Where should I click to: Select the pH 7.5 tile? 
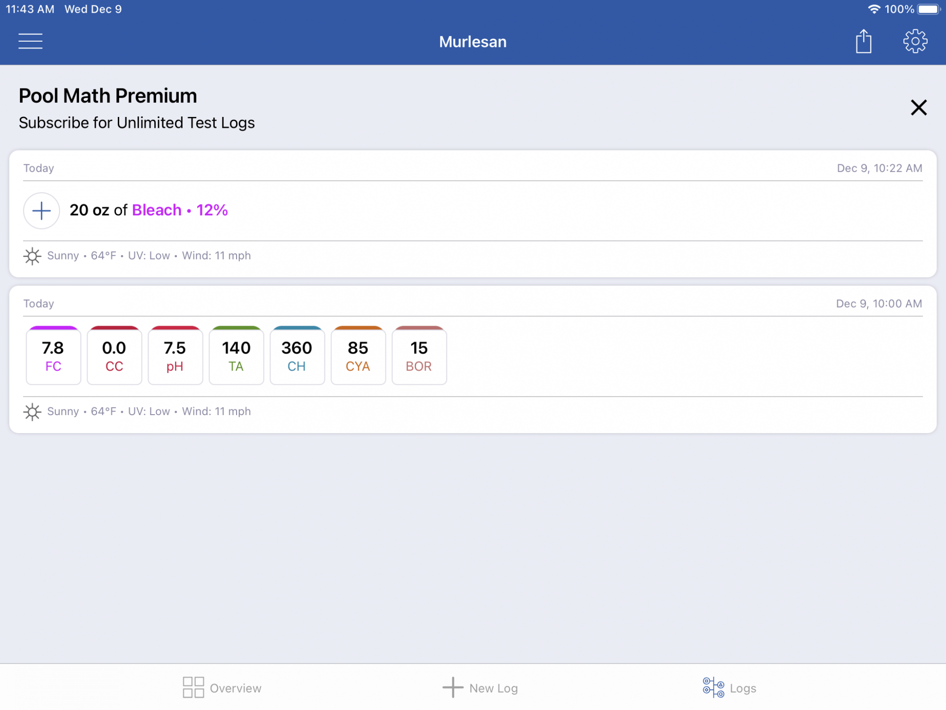pos(175,355)
